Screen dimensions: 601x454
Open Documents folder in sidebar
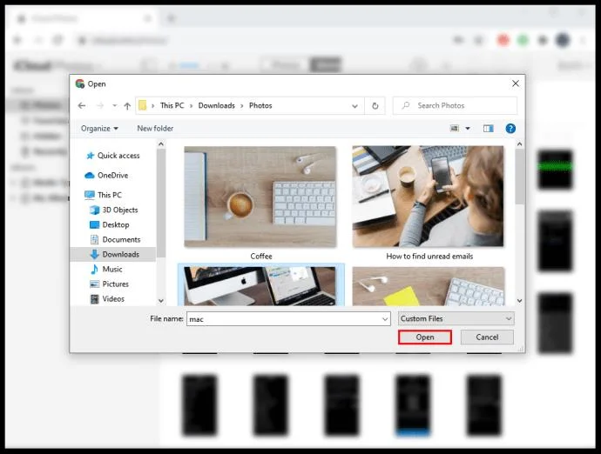(121, 240)
